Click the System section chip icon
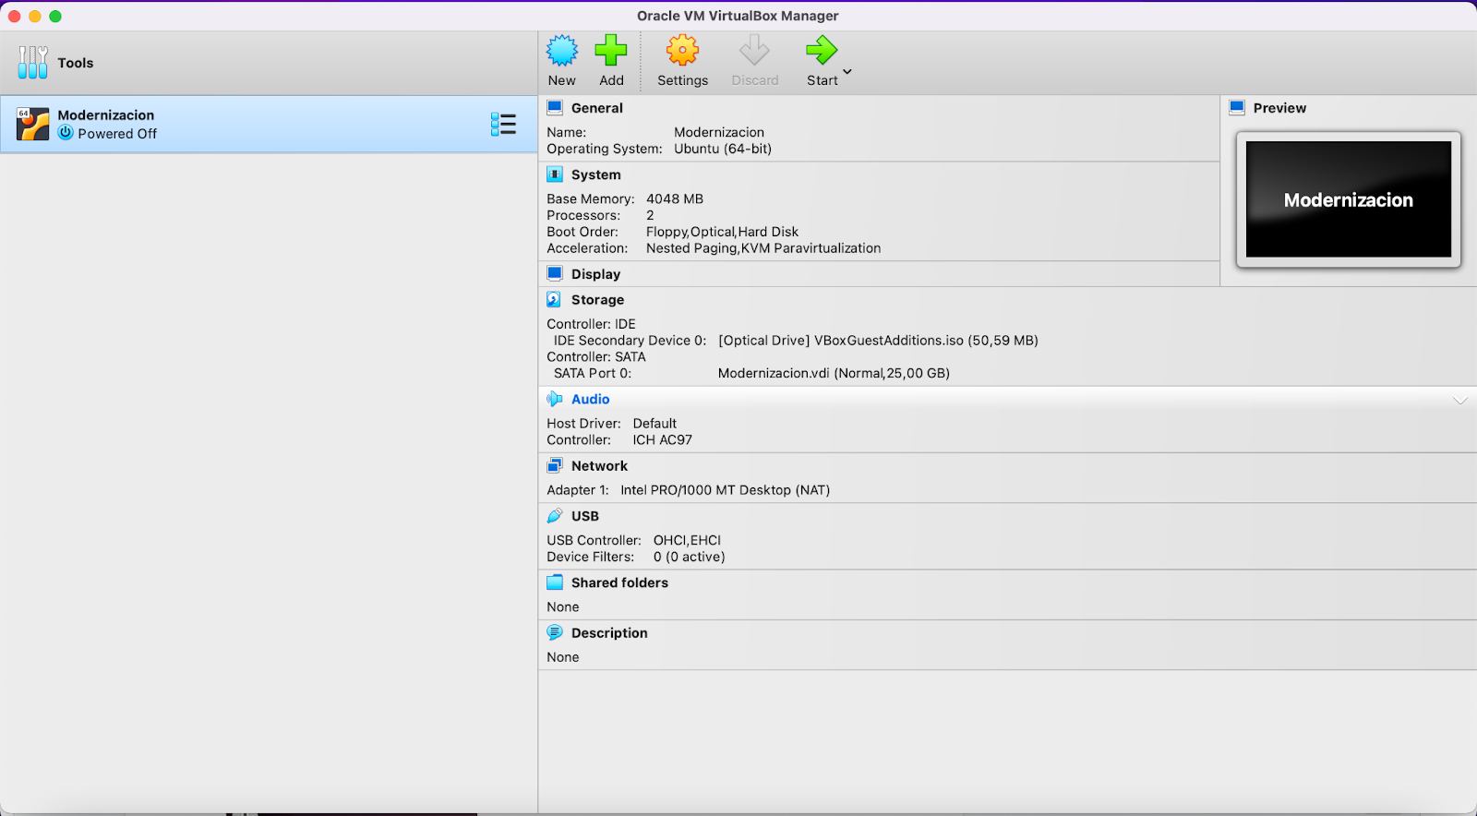1477x816 pixels. (x=555, y=174)
